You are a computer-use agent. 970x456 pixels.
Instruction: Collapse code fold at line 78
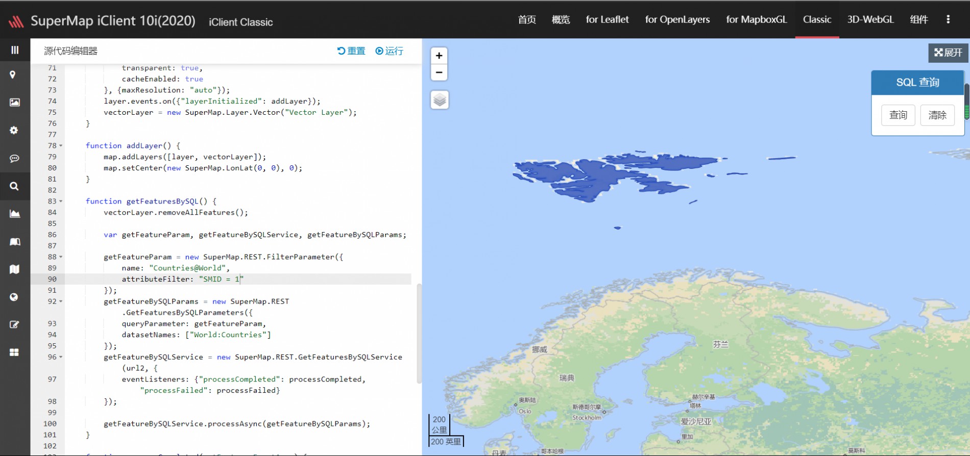(x=61, y=146)
